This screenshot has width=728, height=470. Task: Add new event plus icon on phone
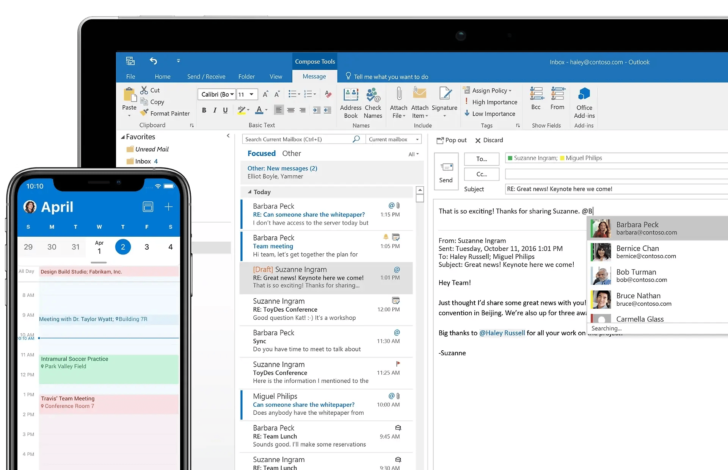click(x=169, y=207)
